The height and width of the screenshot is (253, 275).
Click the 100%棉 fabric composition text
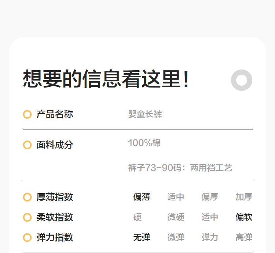click(144, 143)
